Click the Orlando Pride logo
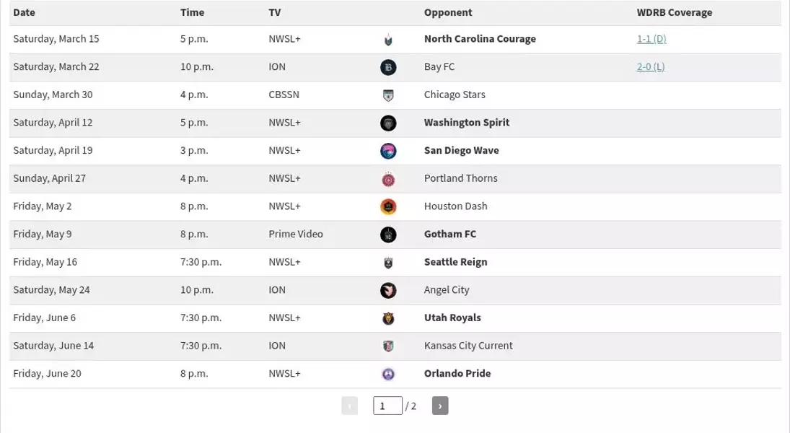 coord(388,374)
